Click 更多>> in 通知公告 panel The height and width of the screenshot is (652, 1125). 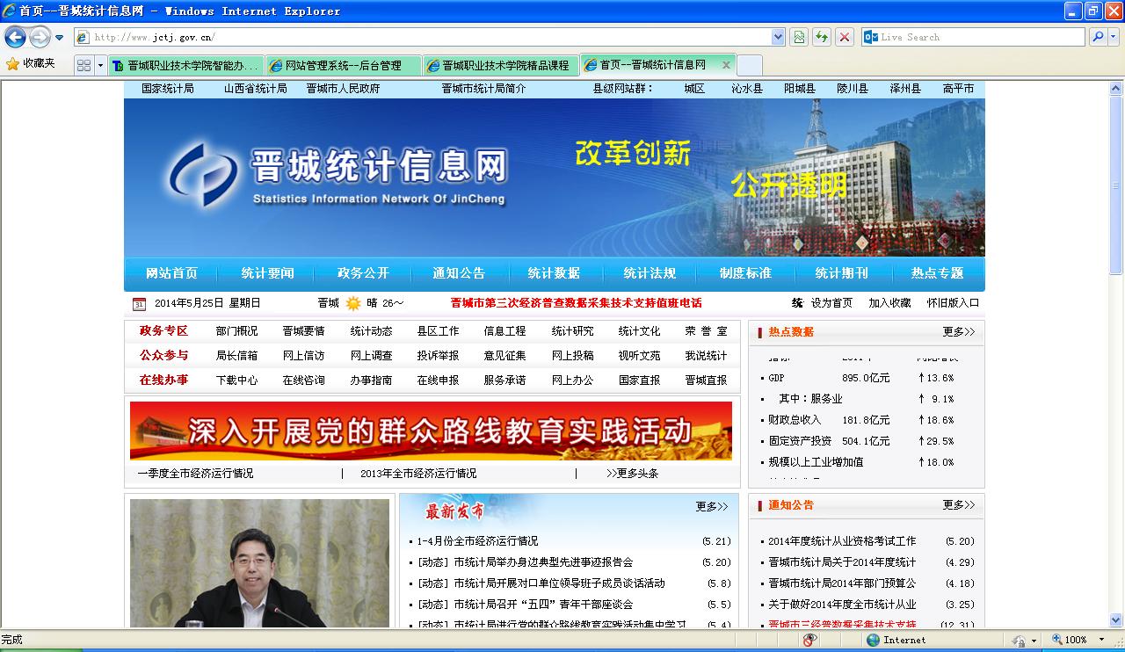point(959,505)
